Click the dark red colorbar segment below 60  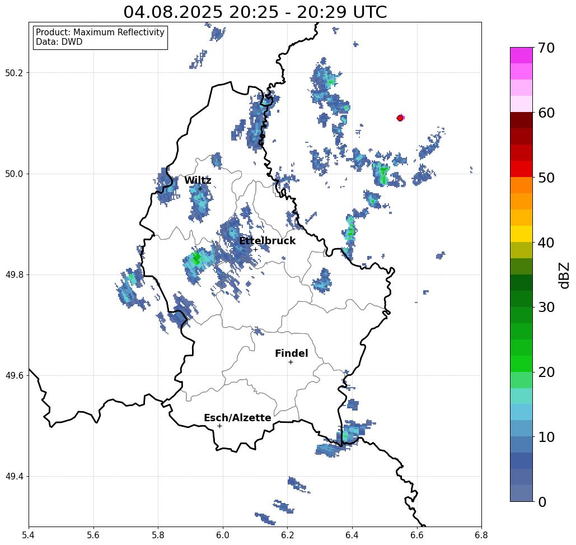click(521, 120)
